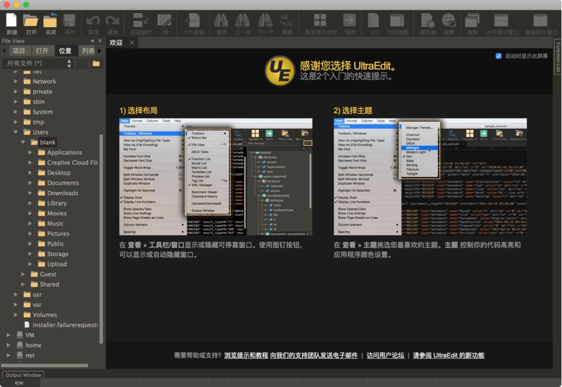Expand the Downloads folder
Screen dimensions: 562x387
[x=30, y=193]
